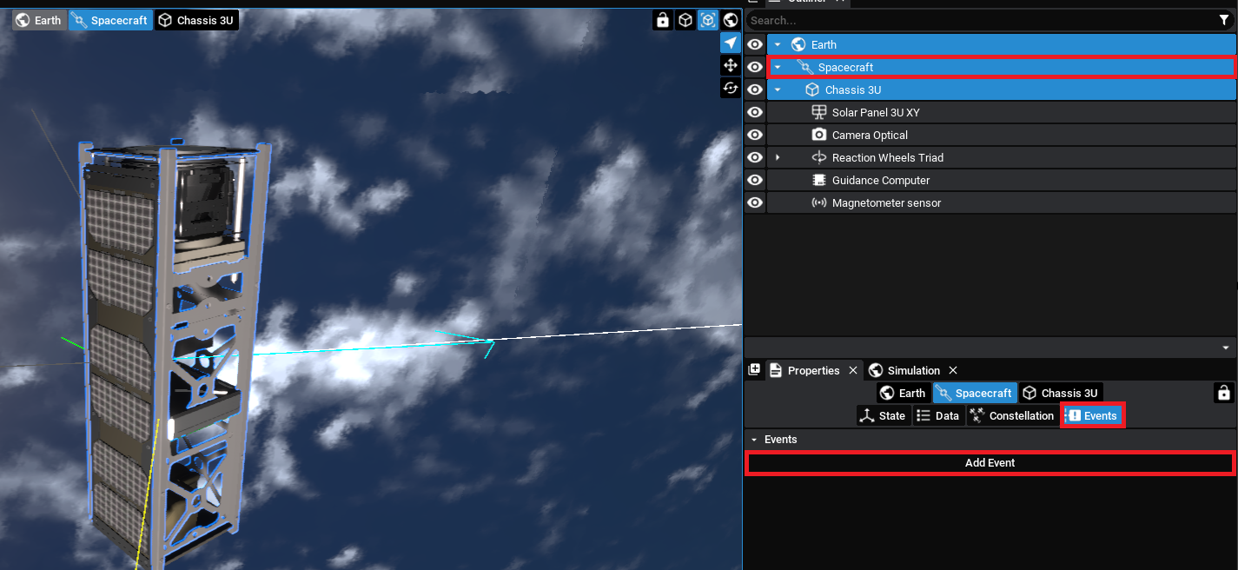Collapse the Events section header
Viewport: 1238px width, 570px height.
point(754,440)
